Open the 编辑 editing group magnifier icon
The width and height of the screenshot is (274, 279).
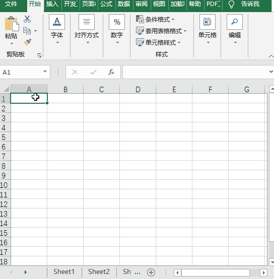coord(235,22)
